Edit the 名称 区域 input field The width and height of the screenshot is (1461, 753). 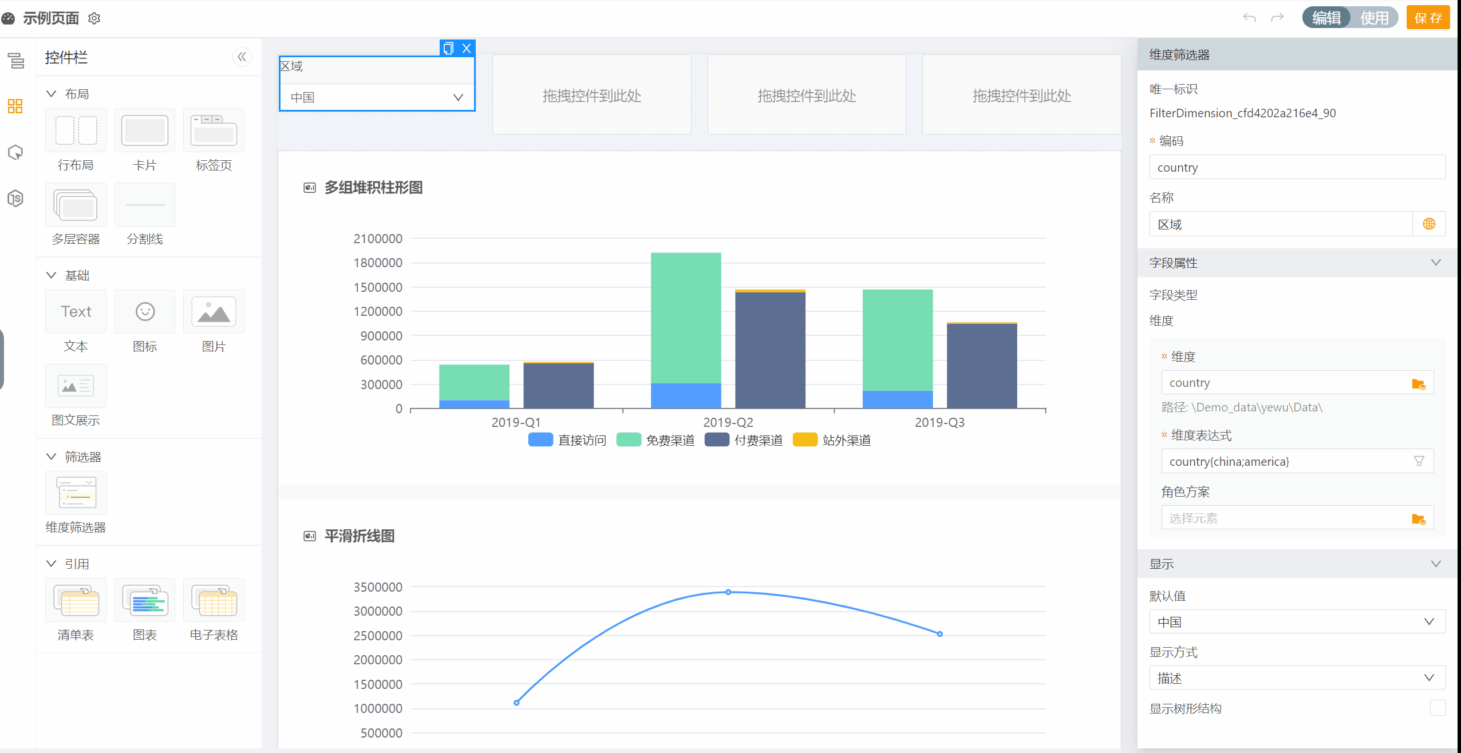[x=1280, y=224]
